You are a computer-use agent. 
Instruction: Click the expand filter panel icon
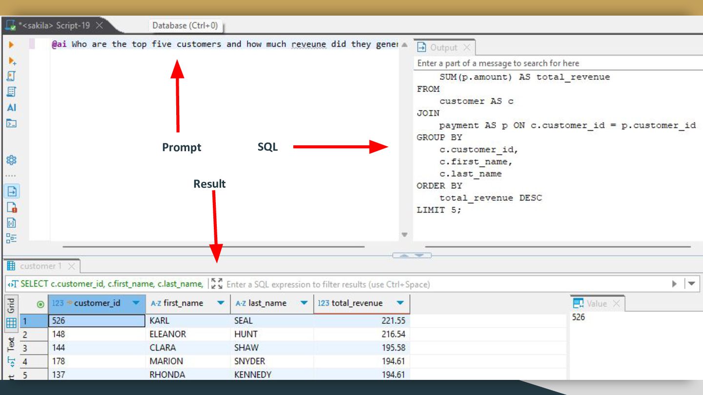point(217,284)
